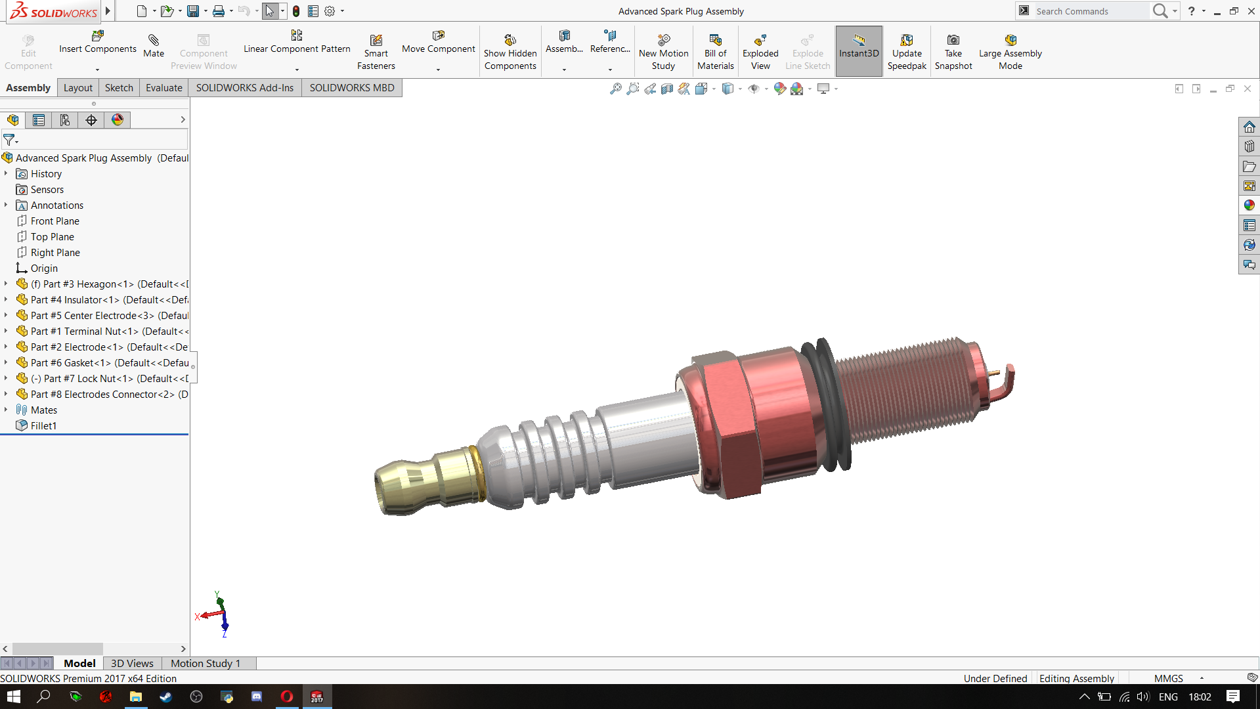Show Hidden Components
1260x709 pixels.
pos(510,52)
